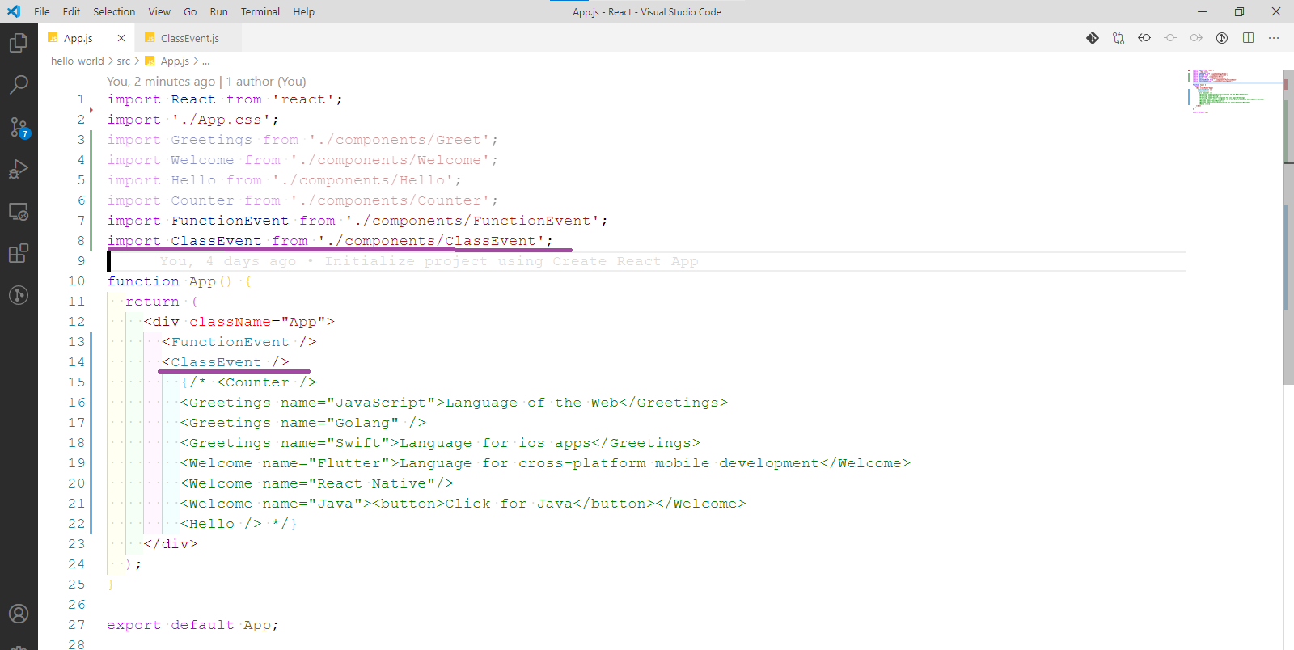The image size is (1294, 650).
Task: Open the Go menu
Action: pos(190,11)
